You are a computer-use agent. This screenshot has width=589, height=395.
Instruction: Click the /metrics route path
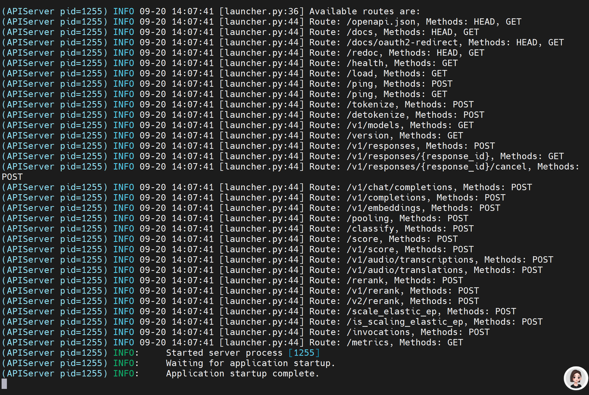[x=367, y=343]
